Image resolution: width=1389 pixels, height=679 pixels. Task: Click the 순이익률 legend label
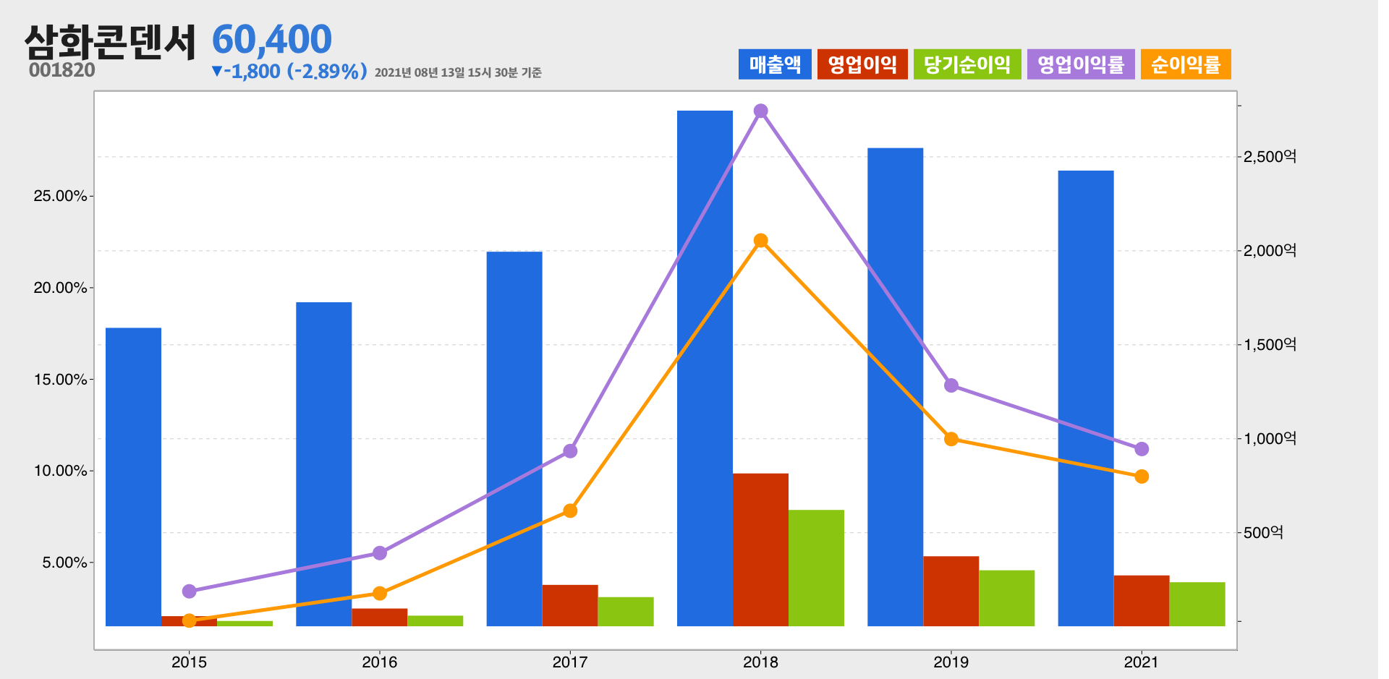coord(1186,64)
